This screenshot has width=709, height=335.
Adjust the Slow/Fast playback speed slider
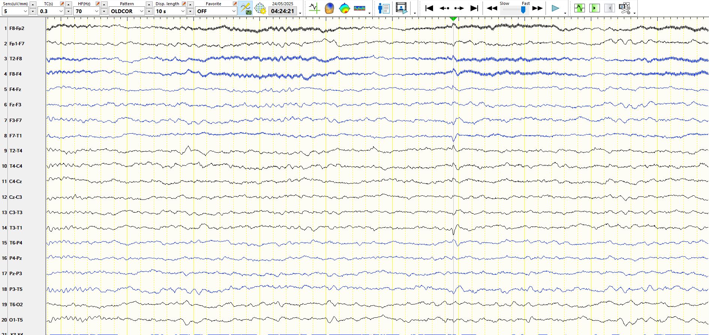tap(523, 10)
